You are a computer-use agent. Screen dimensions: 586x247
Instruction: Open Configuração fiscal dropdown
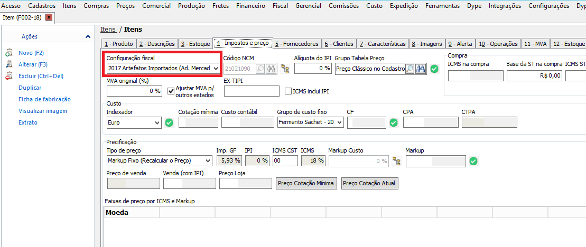[215, 68]
